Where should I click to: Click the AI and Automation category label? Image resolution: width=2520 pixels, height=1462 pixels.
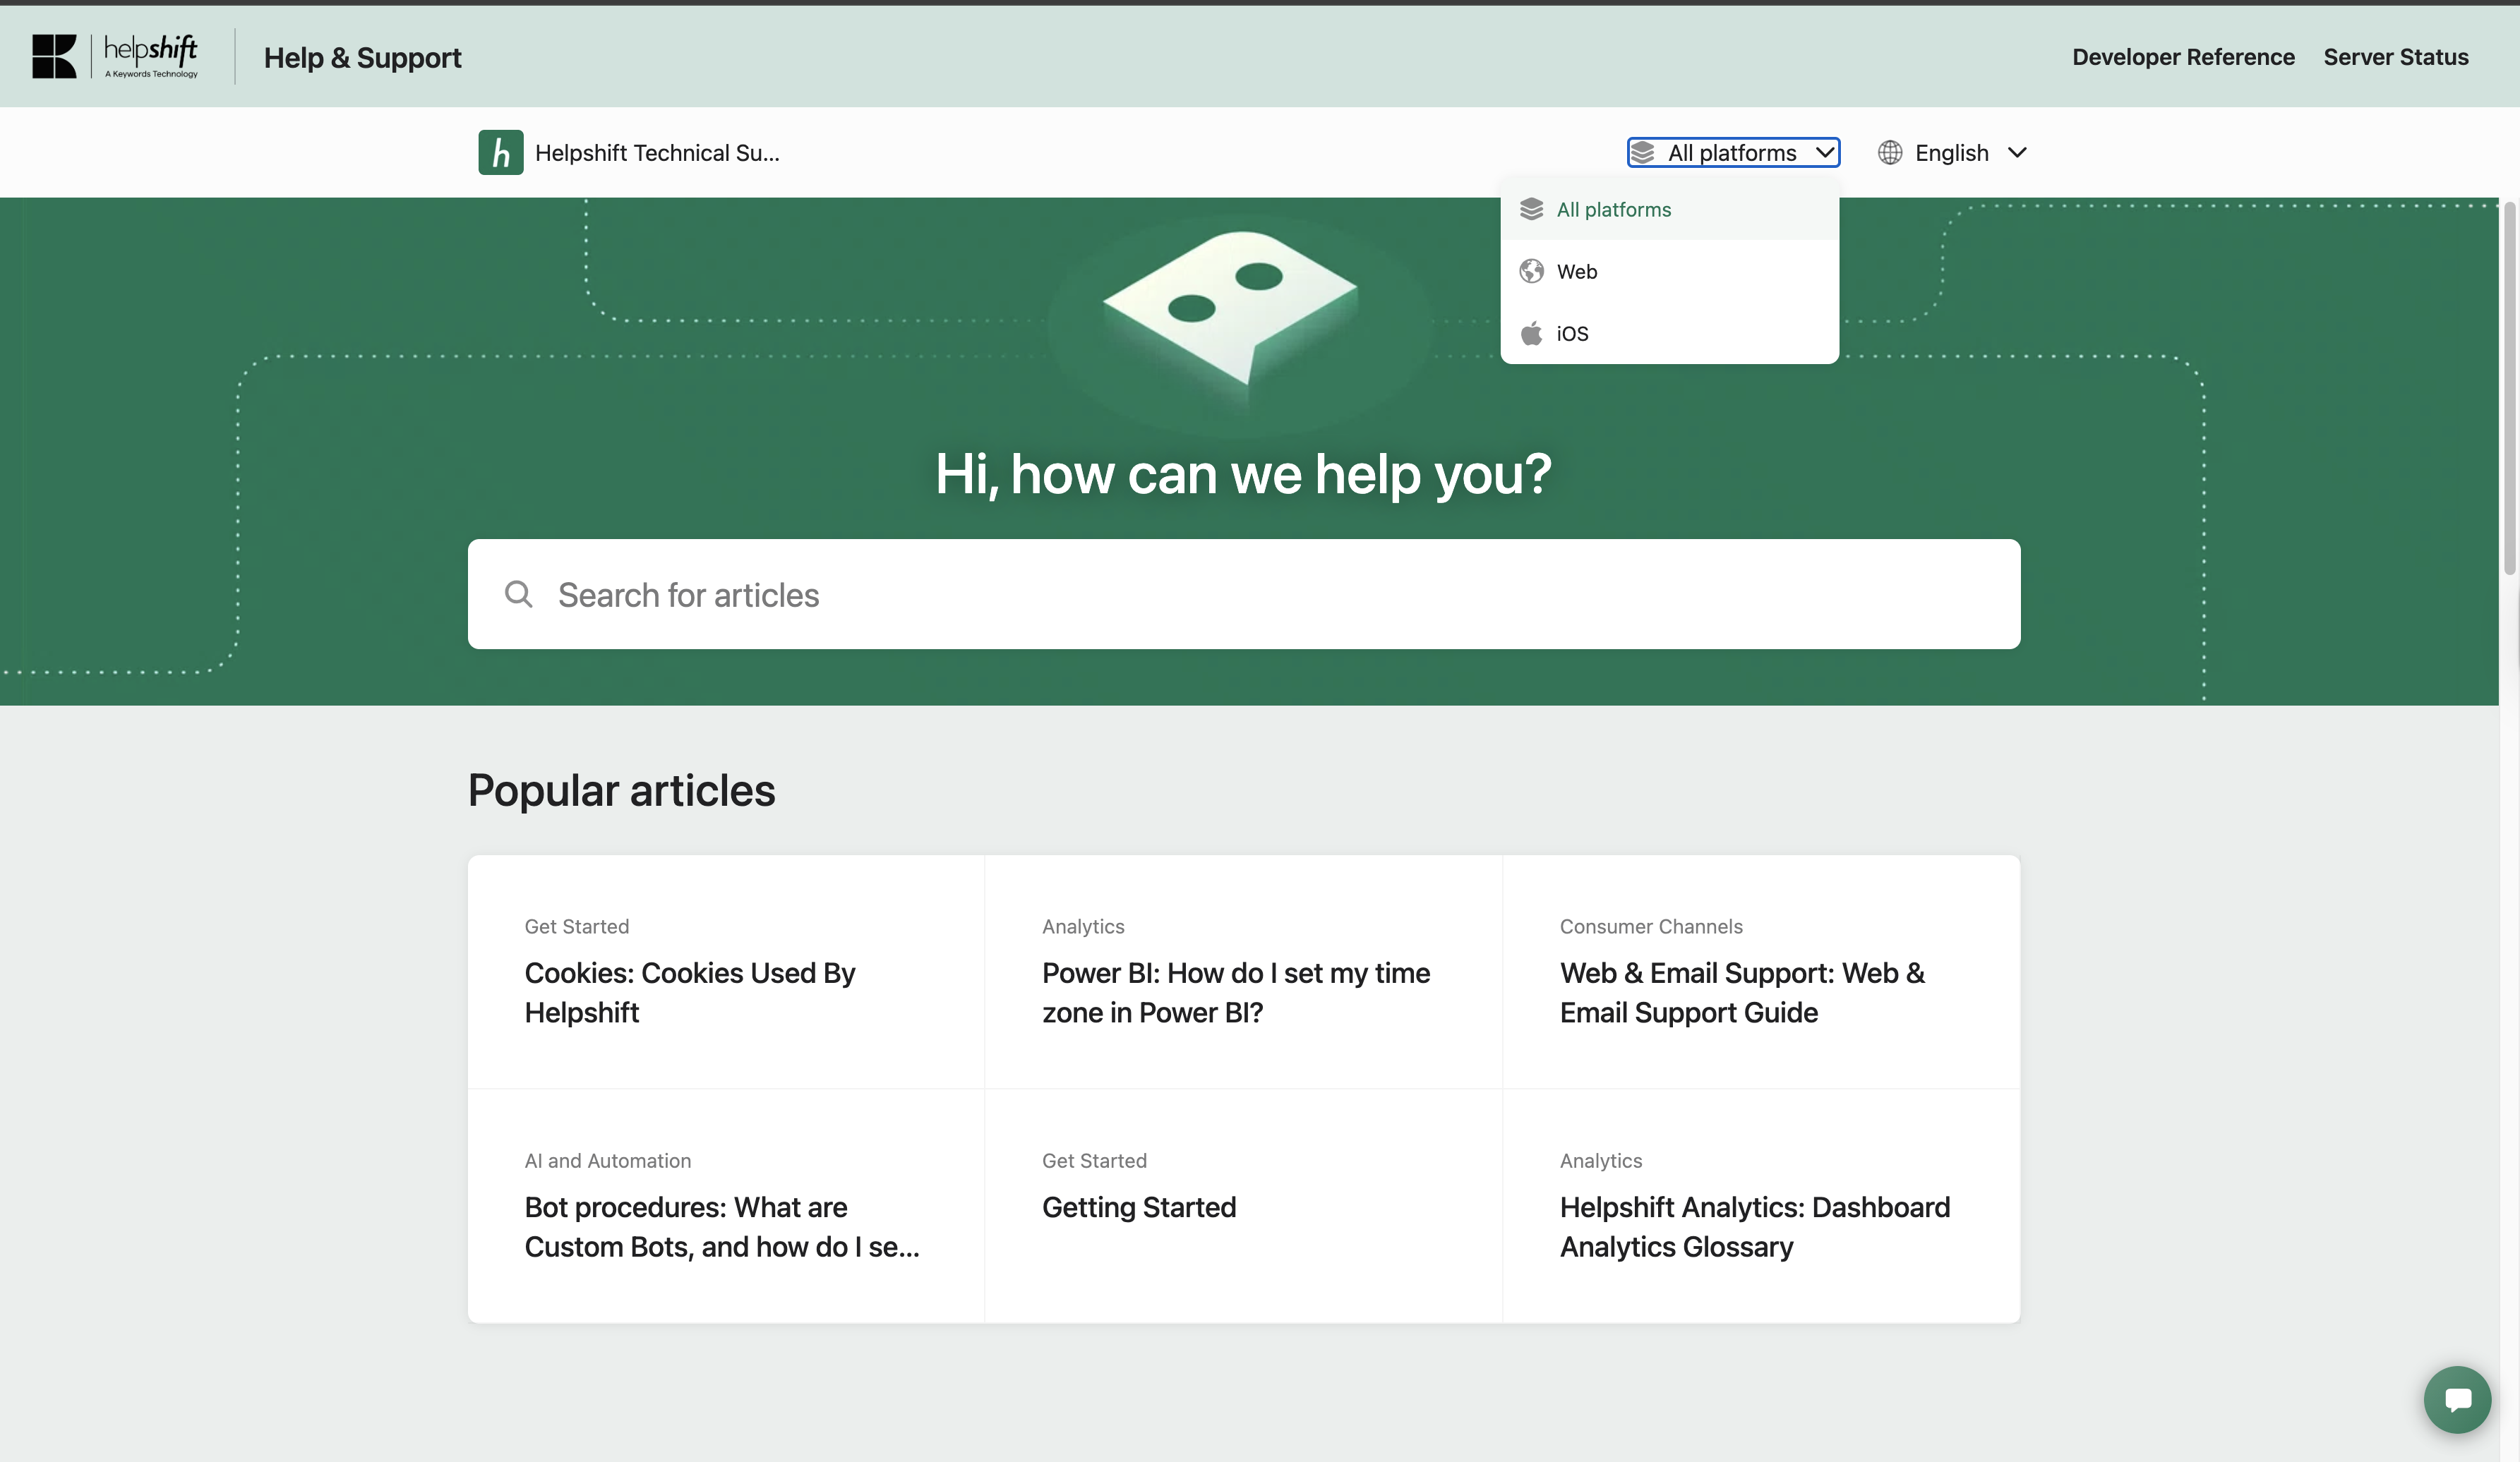pos(608,1161)
